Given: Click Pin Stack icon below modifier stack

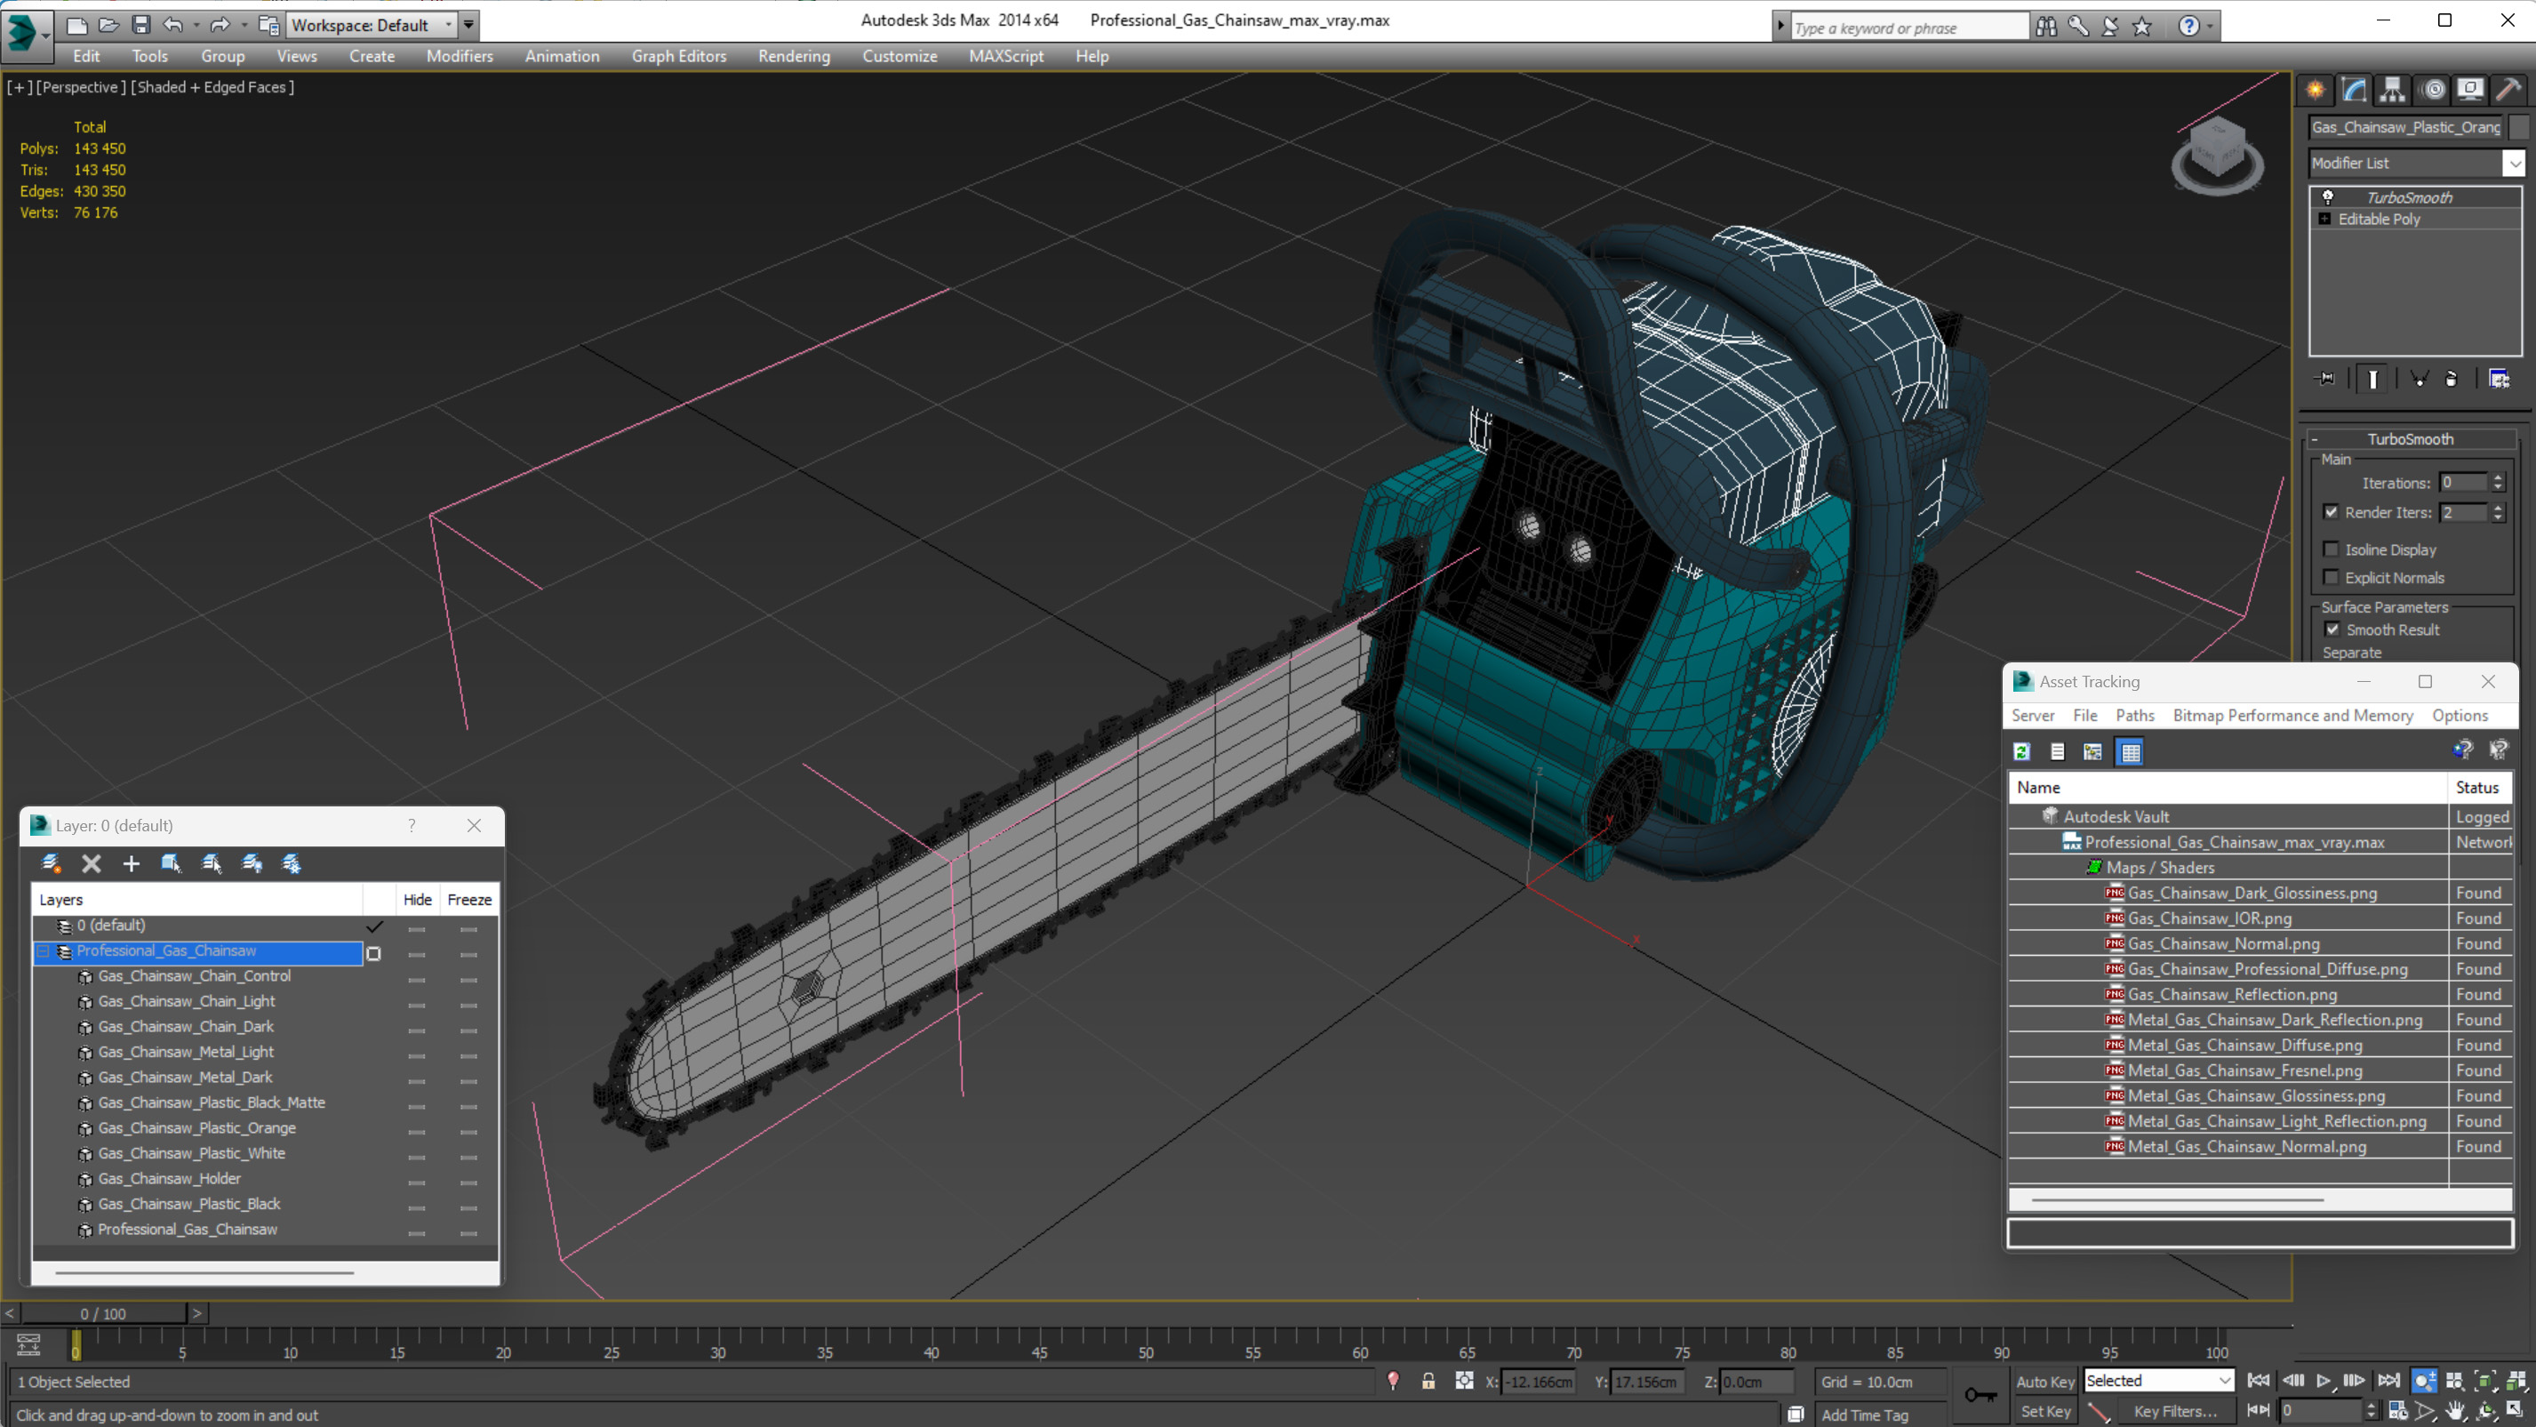Looking at the screenshot, I should pos(2326,379).
